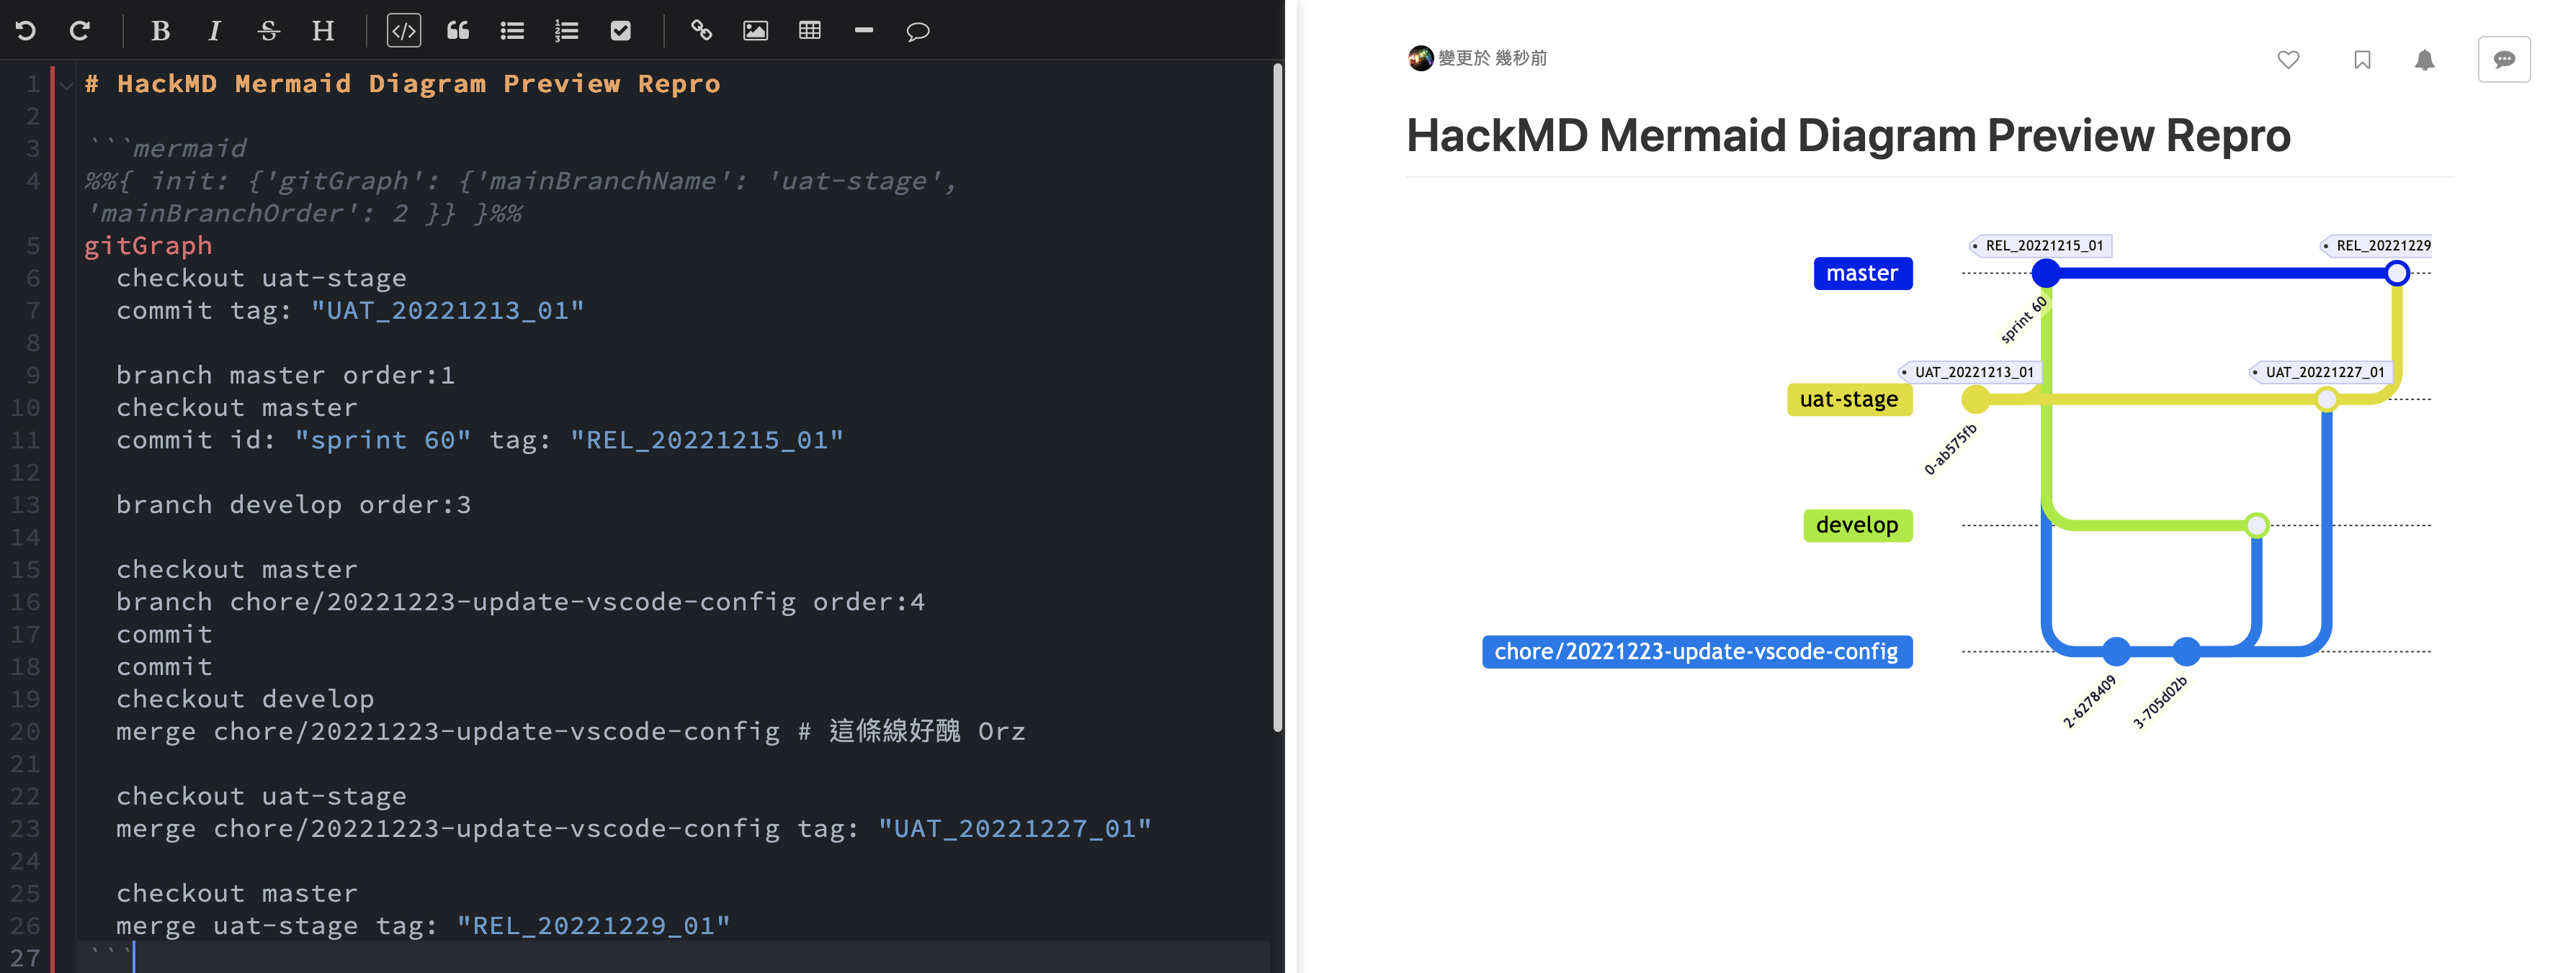Insert code block from toolbar

point(404,31)
